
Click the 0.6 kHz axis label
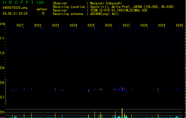coord(2,112)
